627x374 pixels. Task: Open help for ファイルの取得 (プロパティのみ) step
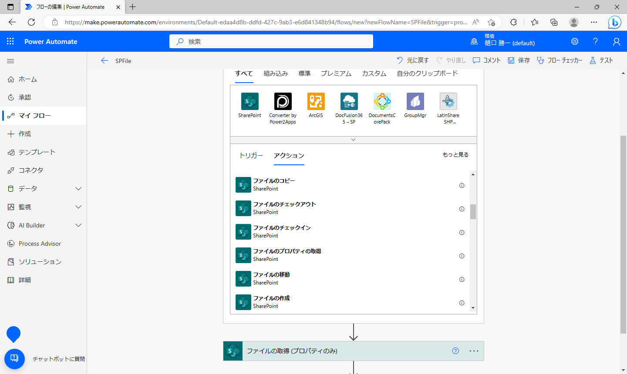[455, 351]
